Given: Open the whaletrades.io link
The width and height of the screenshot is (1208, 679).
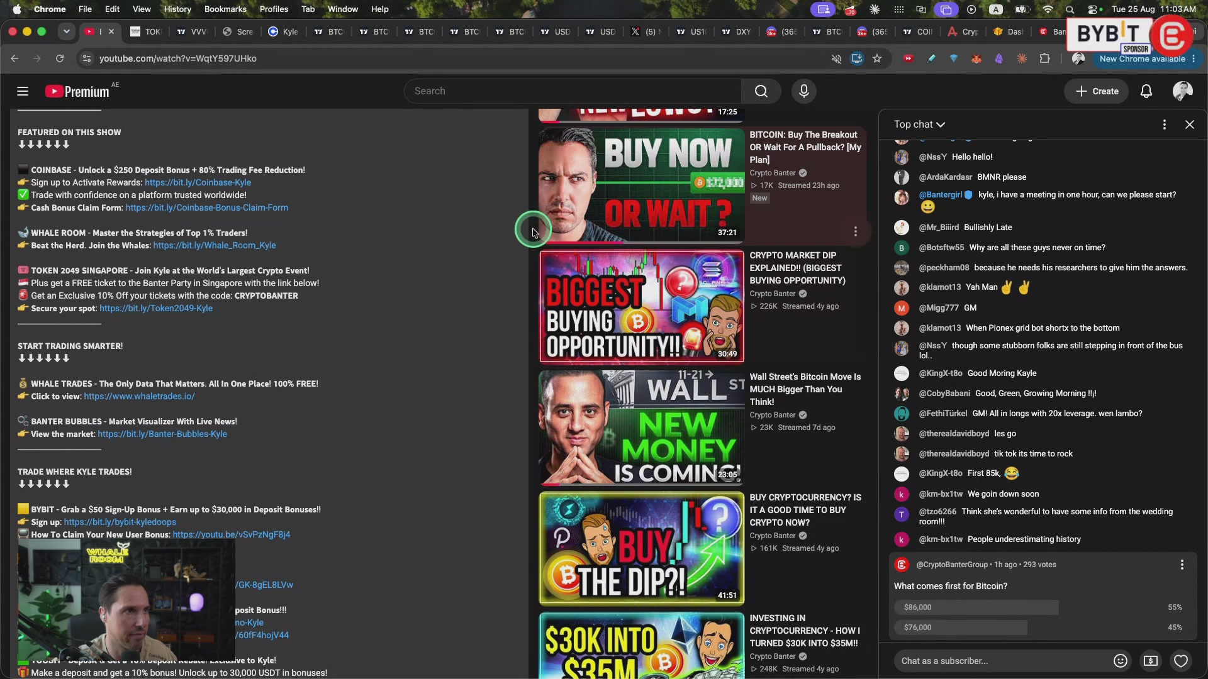Looking at the screenshot, I should click(x=139, y=396).
